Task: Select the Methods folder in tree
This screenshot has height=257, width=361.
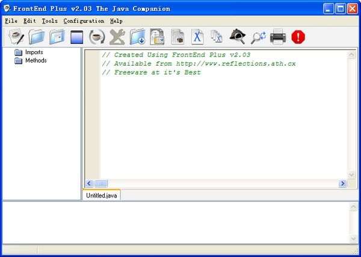Action: (x=31, y=61)
